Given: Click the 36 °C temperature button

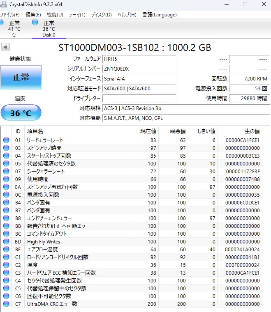Looking at the screenshot, I should [x=21, y=113].
